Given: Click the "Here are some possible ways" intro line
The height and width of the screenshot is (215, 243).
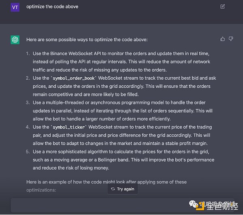Looking at the screenshot, I should 87,40.
